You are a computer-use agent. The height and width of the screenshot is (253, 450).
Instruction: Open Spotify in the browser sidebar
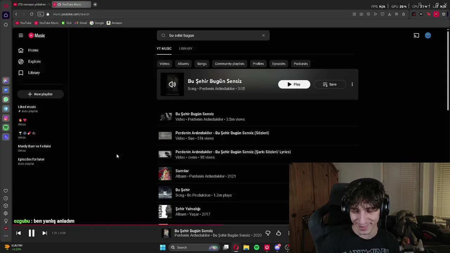[6, 128]
